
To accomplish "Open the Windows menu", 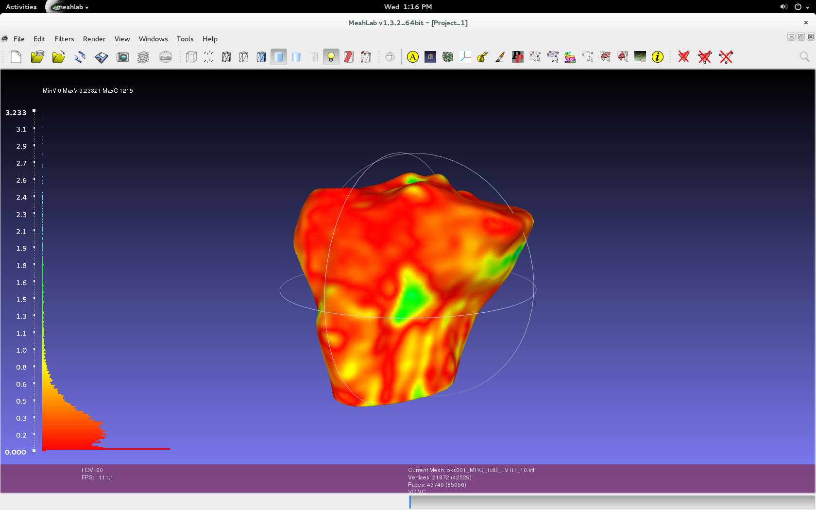I will pyautogui.click(x=153, y=39).
